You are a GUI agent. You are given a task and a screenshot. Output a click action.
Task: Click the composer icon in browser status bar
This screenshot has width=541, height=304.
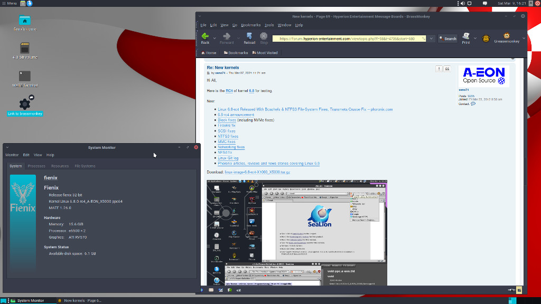tap(221, 290)
